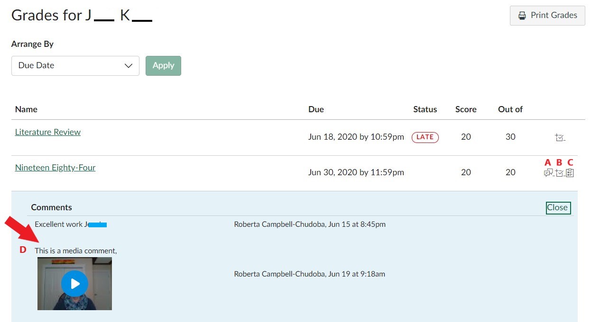The height and width of the screenshot is (322, 591).
Task: Open scoring details icon for Nineteen Eighty-Four
Action: [559, 173]
